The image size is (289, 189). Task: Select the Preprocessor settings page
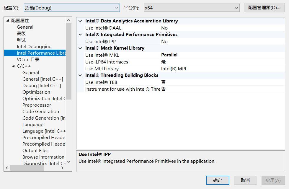tap(37, 105)
